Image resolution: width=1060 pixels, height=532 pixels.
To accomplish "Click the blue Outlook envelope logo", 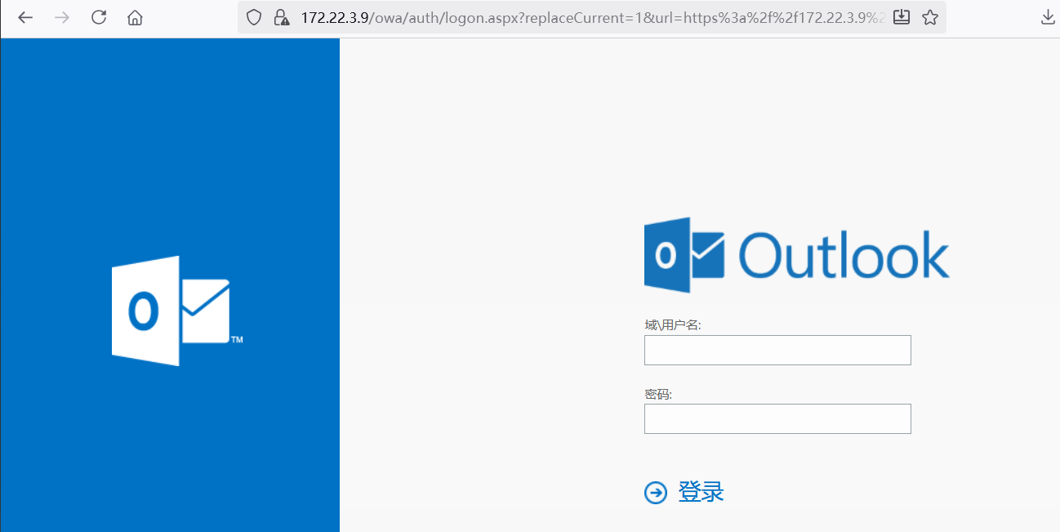I will click(x=684, y=255).
